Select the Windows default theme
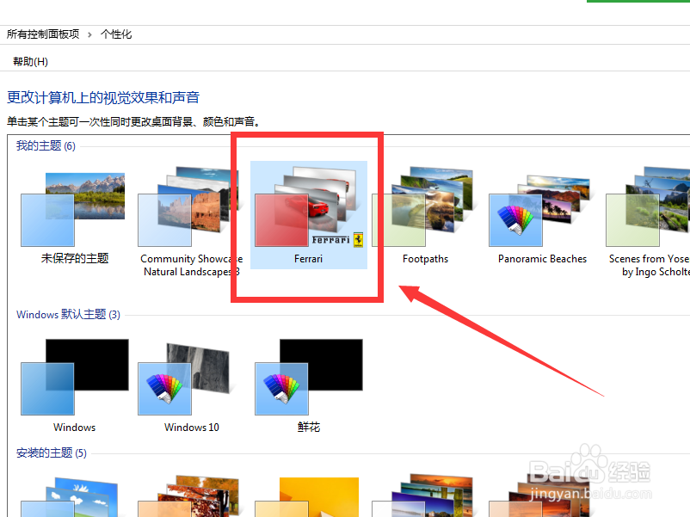This screenshot has height=517, width=690. coord(74,385)
